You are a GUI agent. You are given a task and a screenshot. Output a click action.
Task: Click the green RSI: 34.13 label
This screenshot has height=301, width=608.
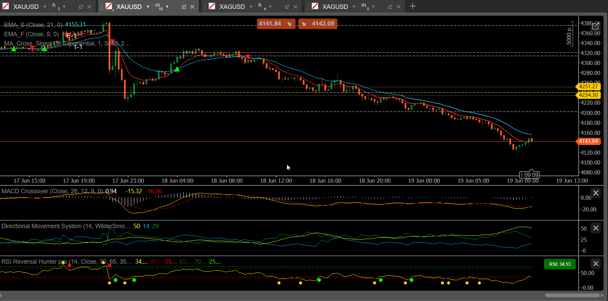(560, 264)
